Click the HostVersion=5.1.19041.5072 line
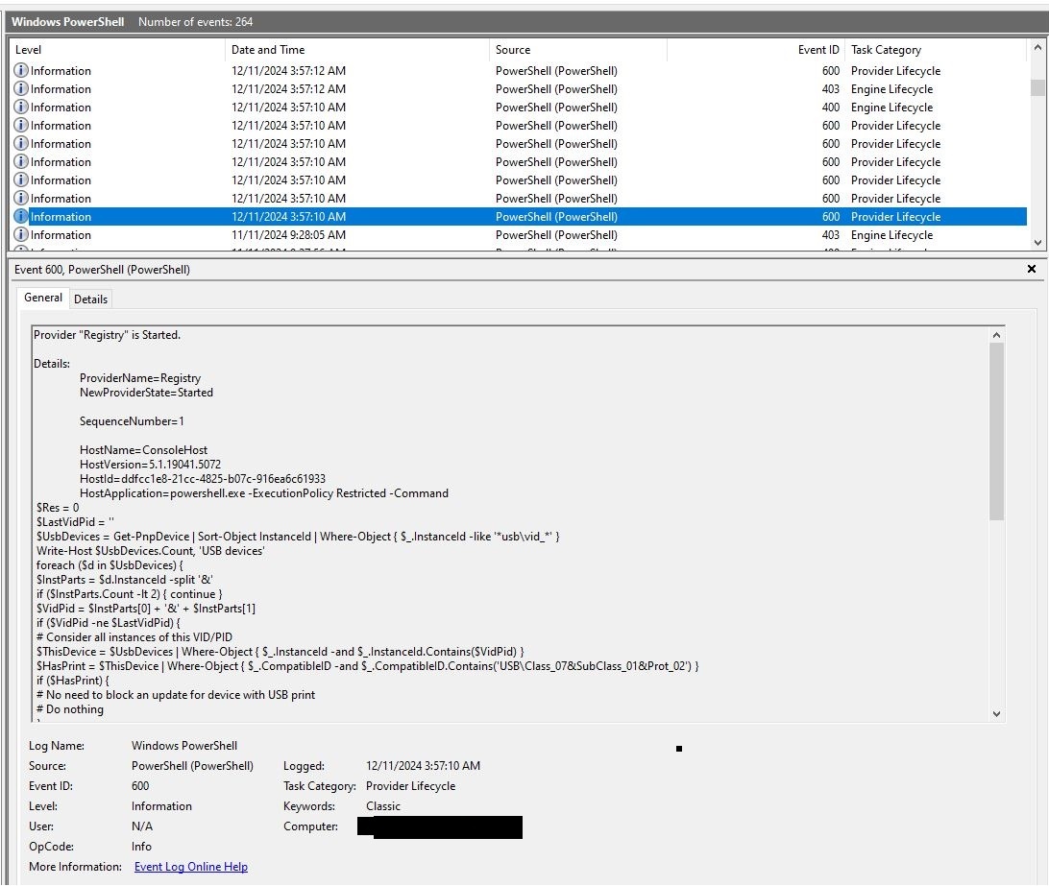 [150, 464]
